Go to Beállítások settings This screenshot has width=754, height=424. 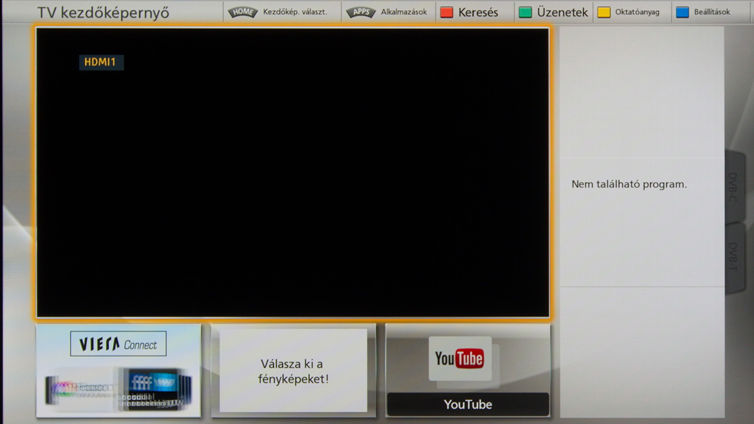tap(712, 12)
